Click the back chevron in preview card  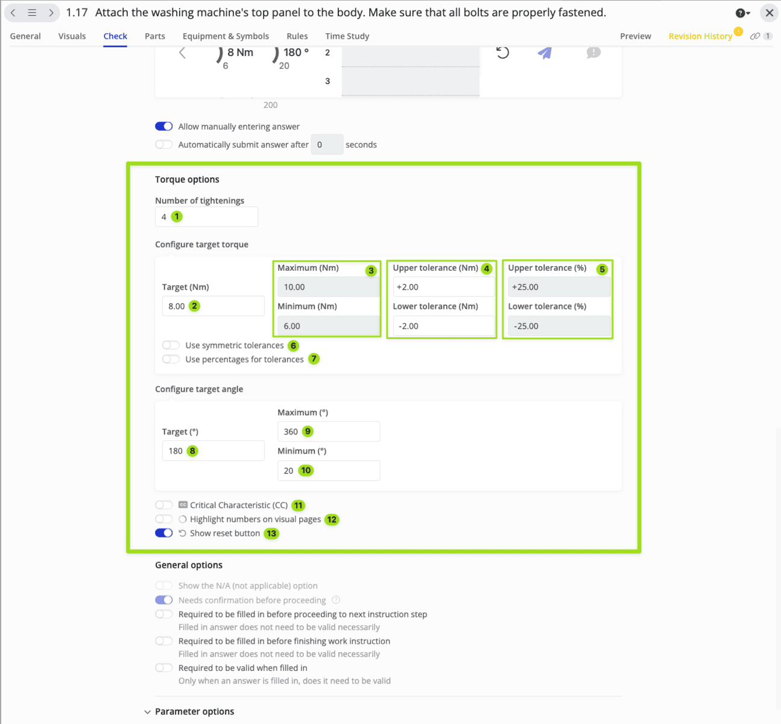[x=182, y=53]
